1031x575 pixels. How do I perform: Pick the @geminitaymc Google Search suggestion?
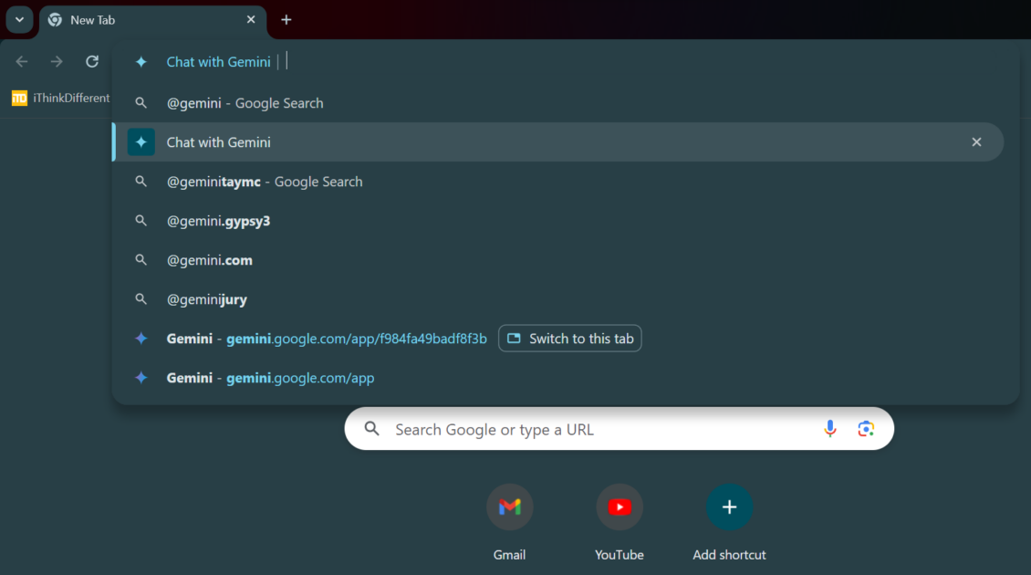pos(265,182)
